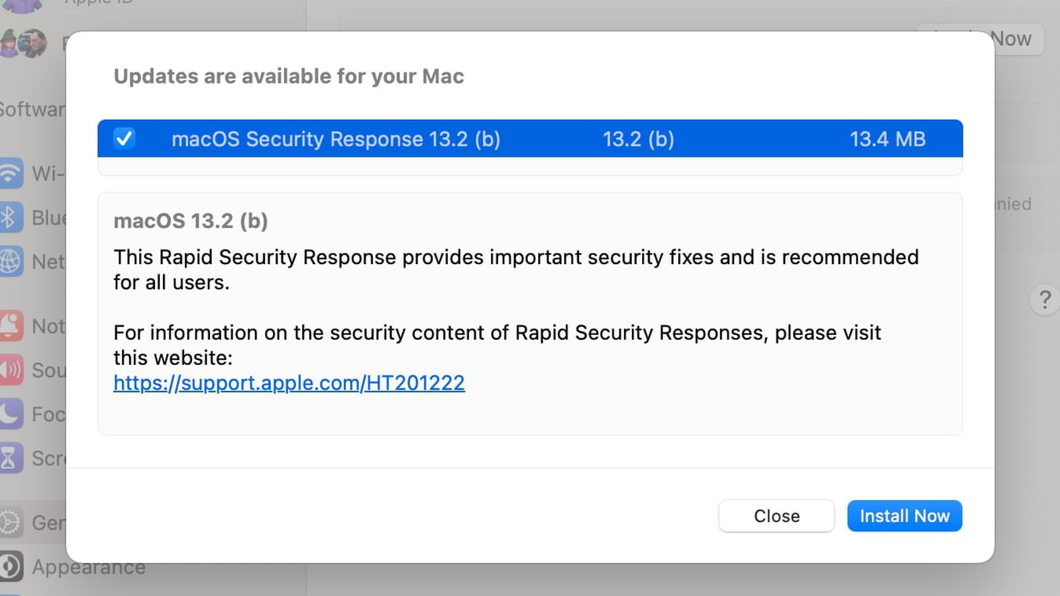Image resolution: width=1060 pixels, height=596 pixels.
Task: Click the Install Now button
Action: click(904, 516)
